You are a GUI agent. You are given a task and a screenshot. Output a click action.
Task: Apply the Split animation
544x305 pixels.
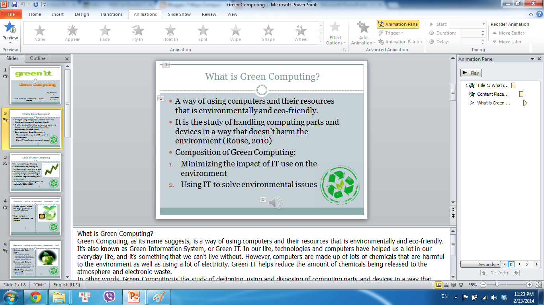(202, 33)
